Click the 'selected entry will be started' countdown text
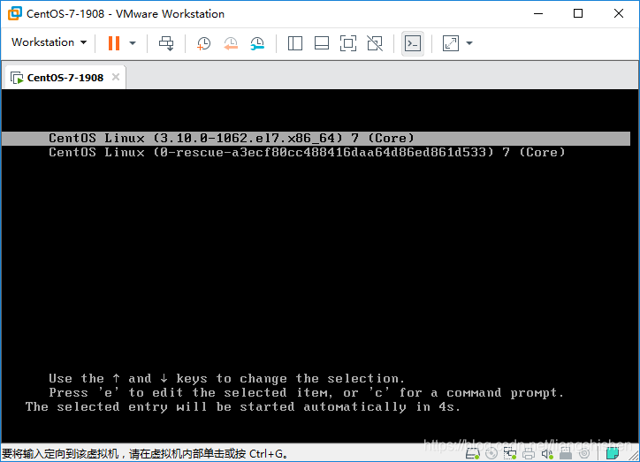The height and width of the screenshot is (462, 640). pos(243,407)
